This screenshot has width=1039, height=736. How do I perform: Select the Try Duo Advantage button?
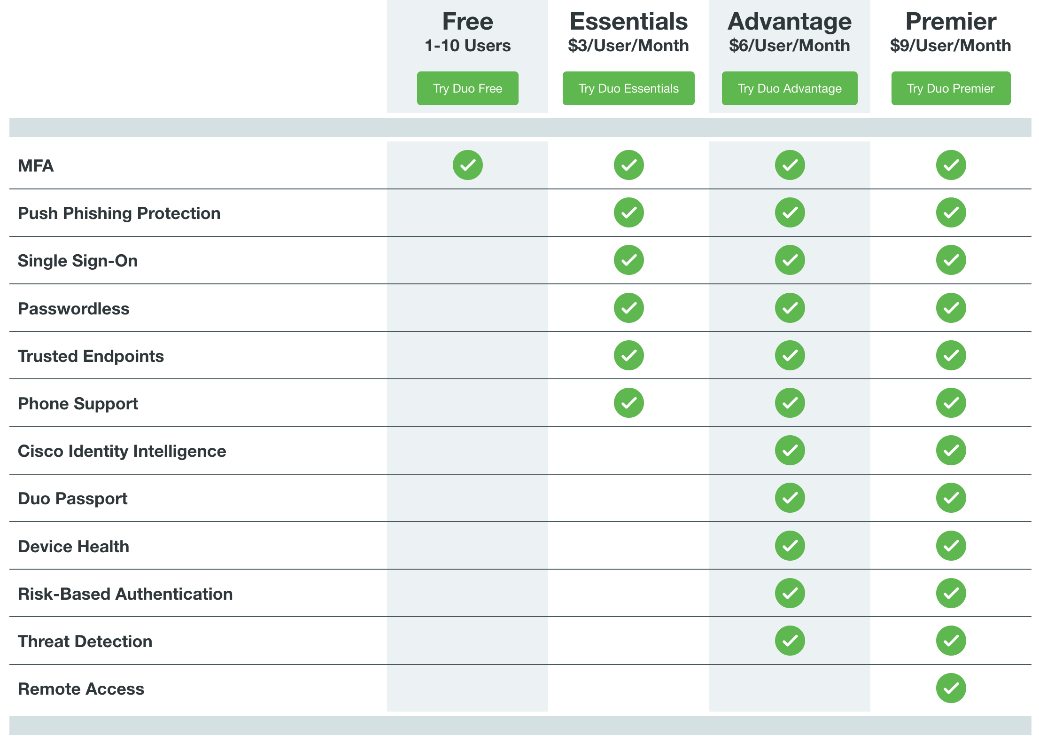pos(790,88)
